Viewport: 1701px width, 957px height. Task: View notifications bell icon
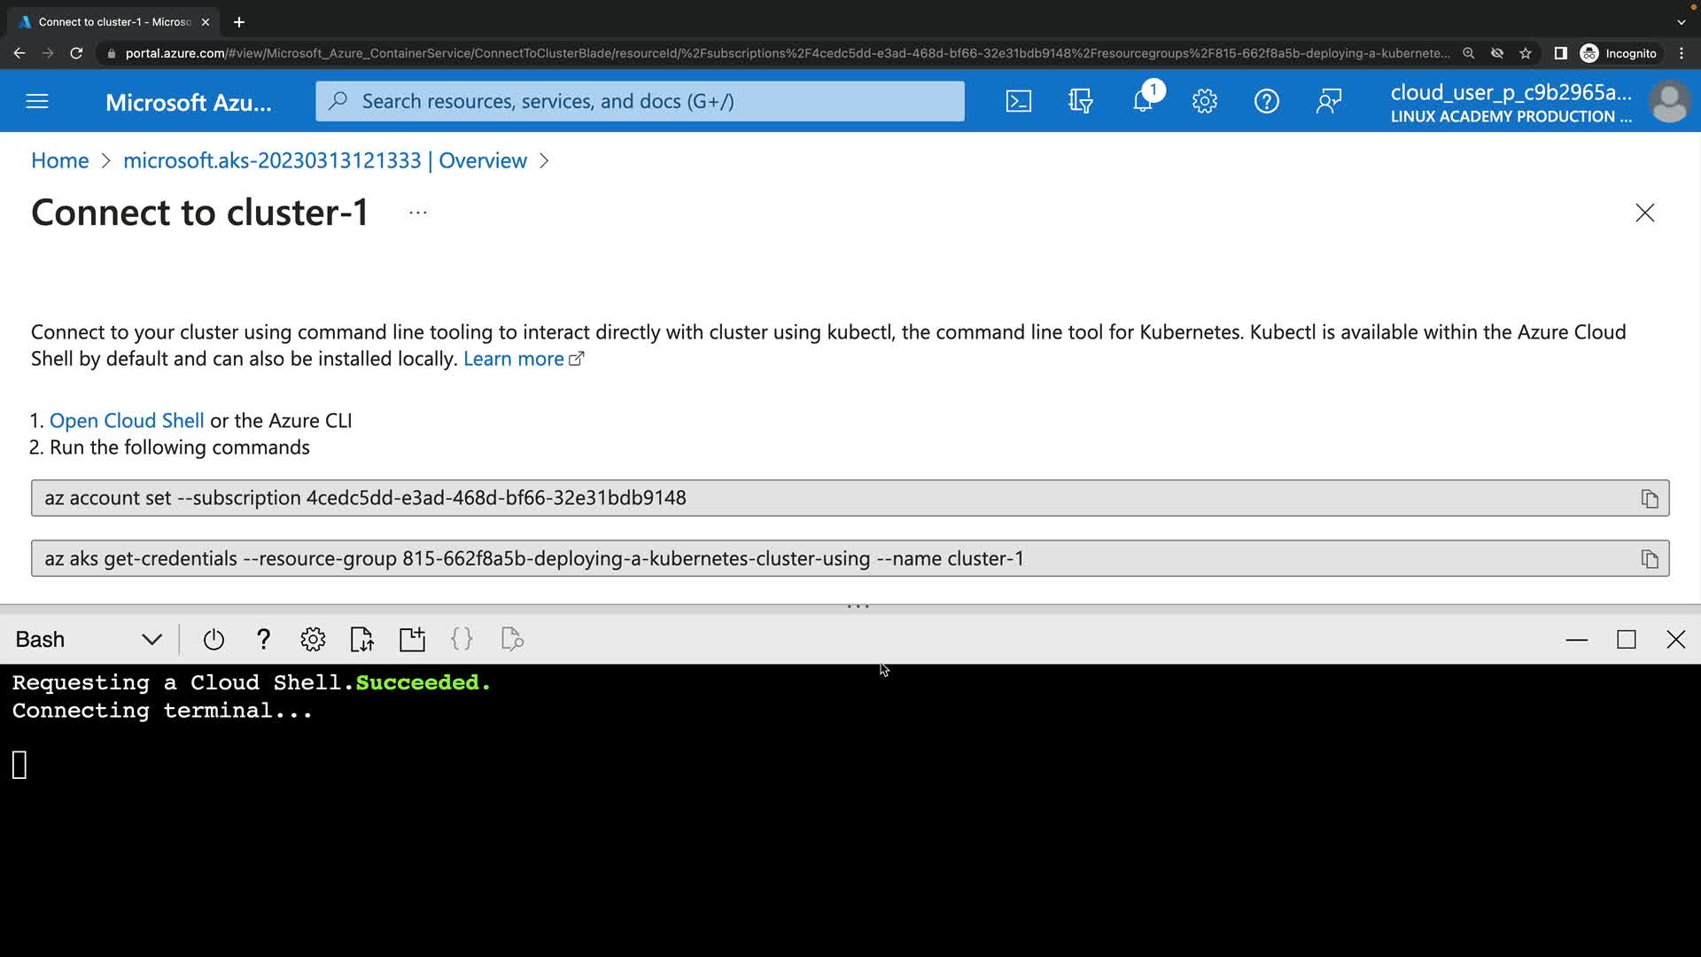click(1142, 101)
